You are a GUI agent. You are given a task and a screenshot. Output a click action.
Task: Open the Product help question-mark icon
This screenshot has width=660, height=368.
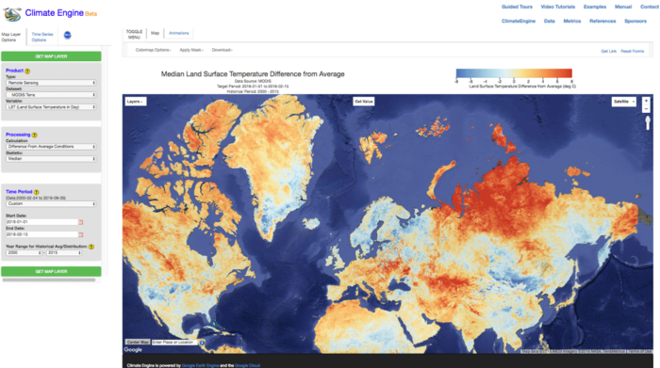(27, 71)
